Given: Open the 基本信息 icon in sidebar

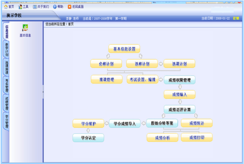Looking at the screenshot, I should coord(25,30).
